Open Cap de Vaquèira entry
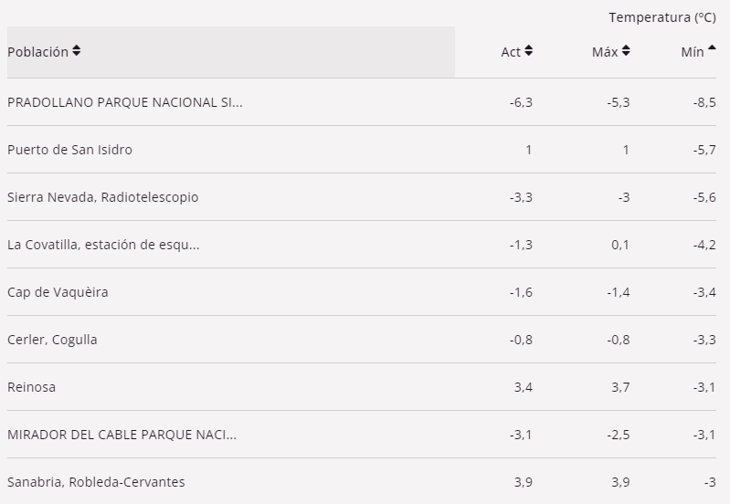 58,292
